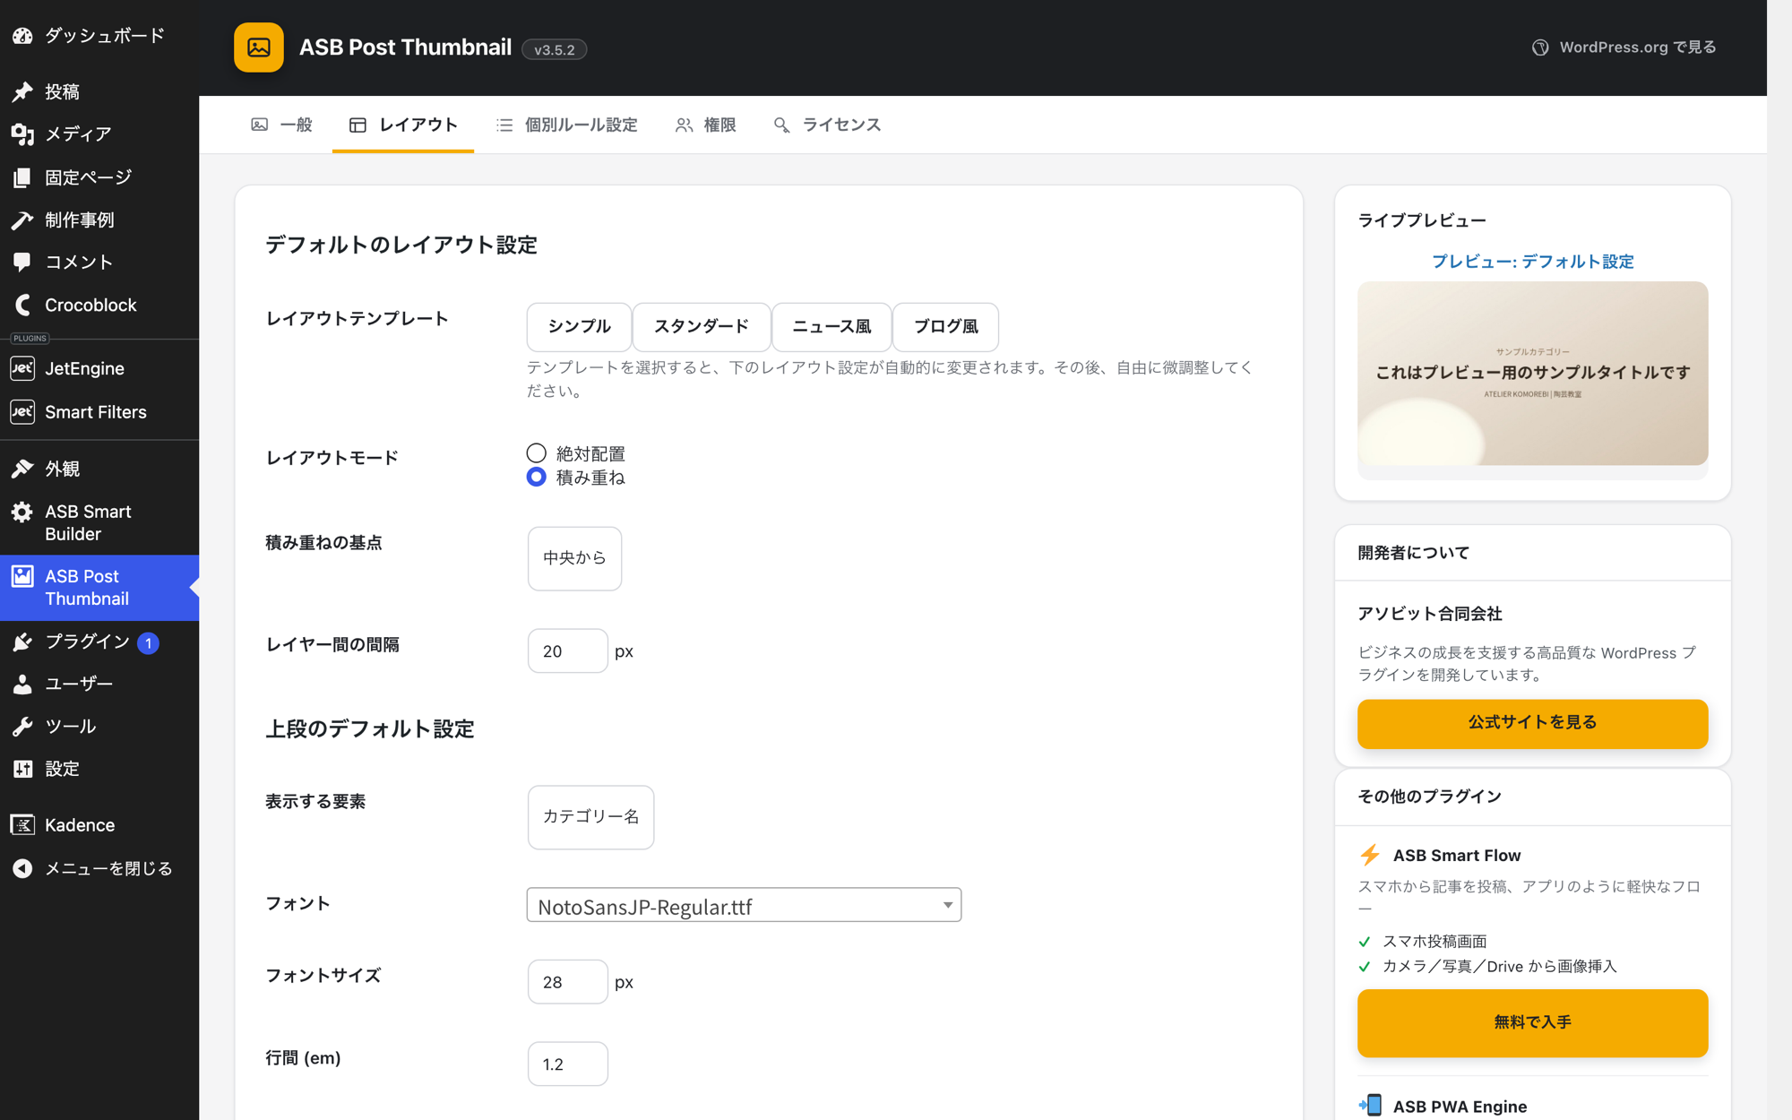Click the JetEngine jet icon
1792x1120 pixels.
[22, 368]
